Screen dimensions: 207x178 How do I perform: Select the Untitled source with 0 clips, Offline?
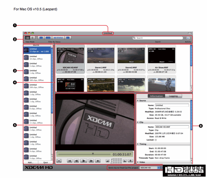coord(37,107)
